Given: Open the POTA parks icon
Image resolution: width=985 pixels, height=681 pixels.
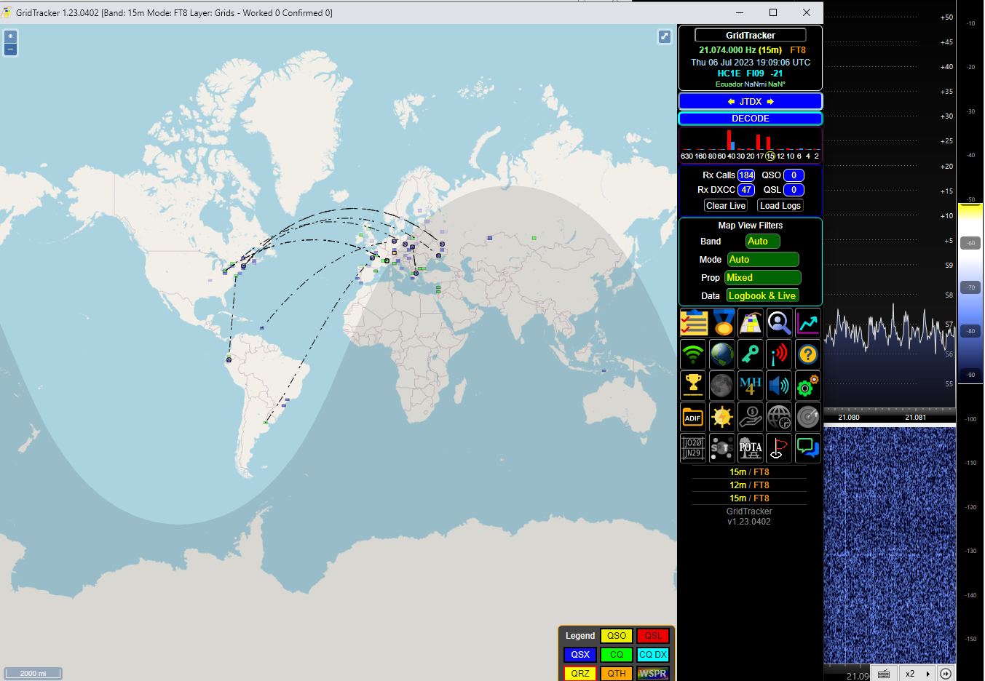Looking at the screenshot, I should (x=751, y=447).
